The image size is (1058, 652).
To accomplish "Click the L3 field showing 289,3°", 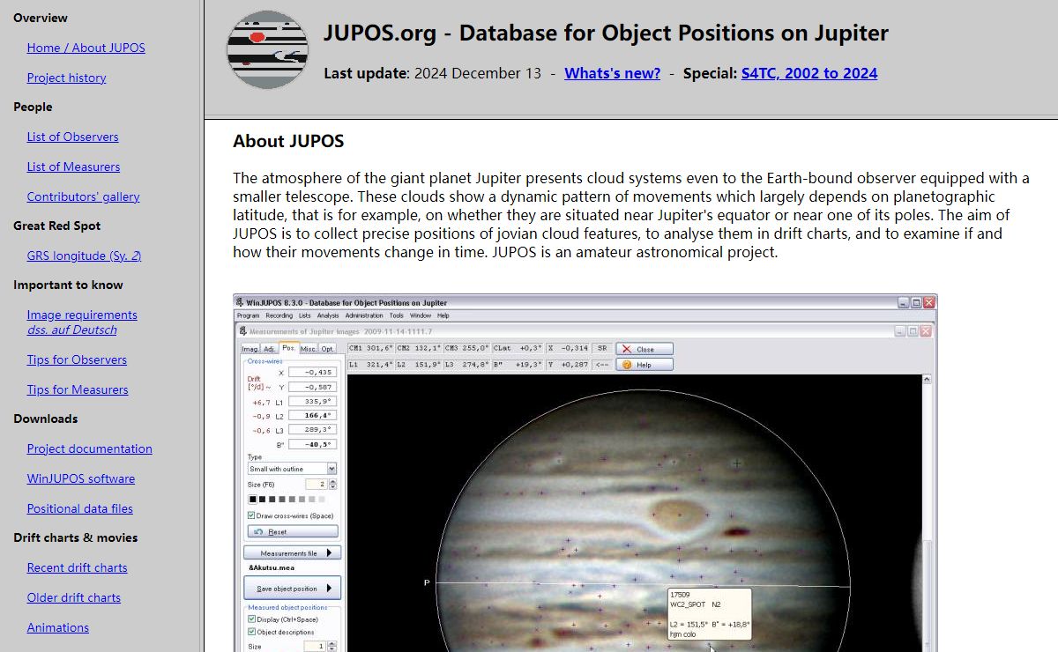I will (x=312, y=429).
